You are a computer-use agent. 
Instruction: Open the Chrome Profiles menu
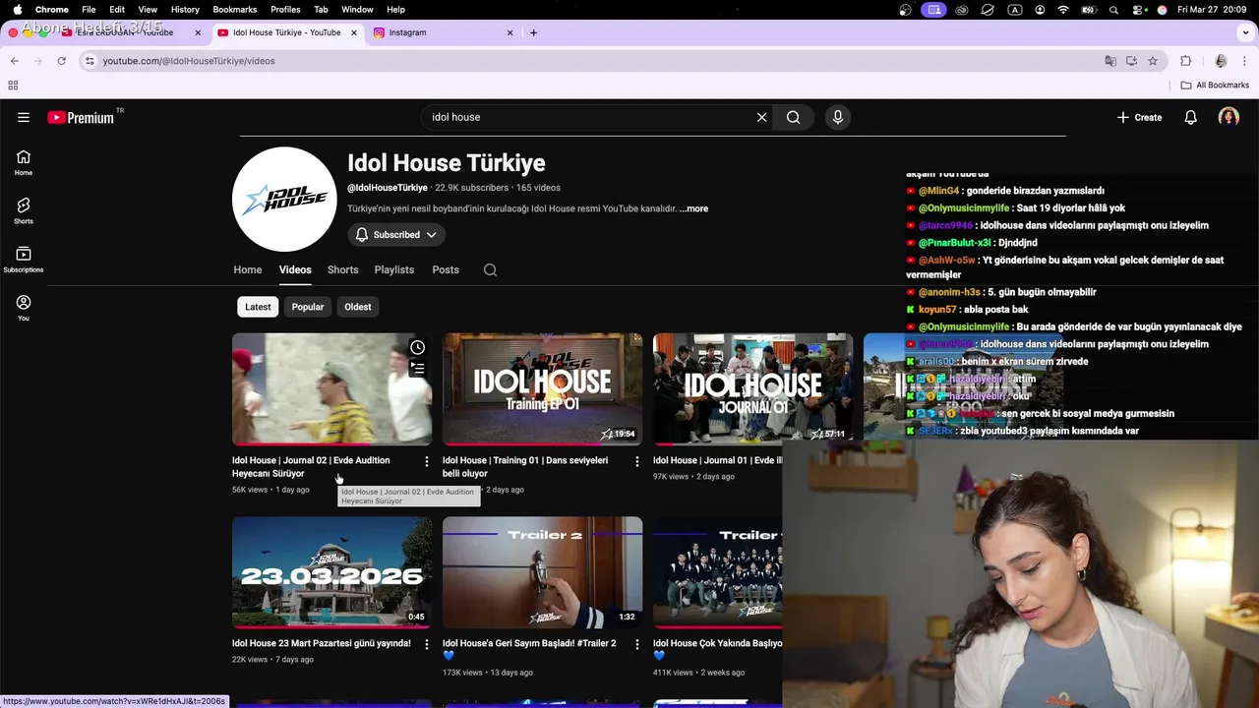click(x=285, y=9)
